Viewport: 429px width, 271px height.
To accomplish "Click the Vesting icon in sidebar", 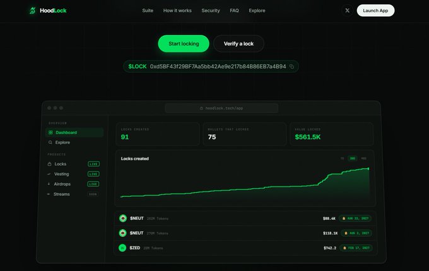I will (x=49, y=174).
